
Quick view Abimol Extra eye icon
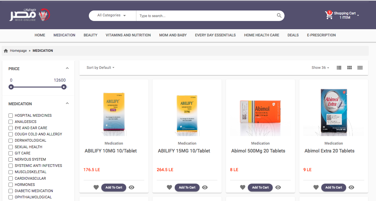[x=351, y=188]
